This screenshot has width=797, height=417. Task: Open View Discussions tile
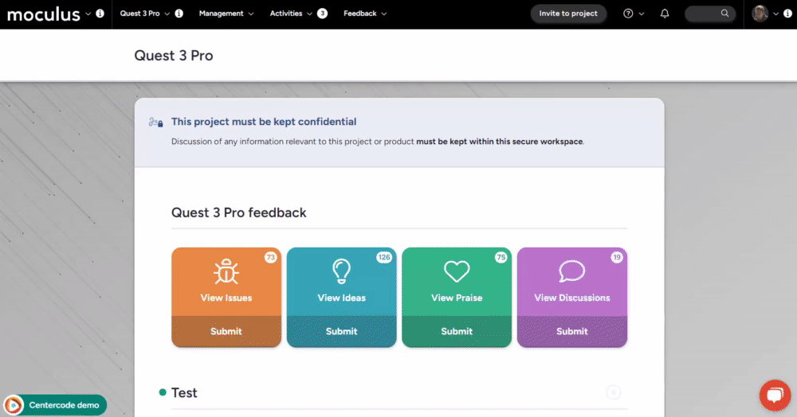(x=571, y=282)
